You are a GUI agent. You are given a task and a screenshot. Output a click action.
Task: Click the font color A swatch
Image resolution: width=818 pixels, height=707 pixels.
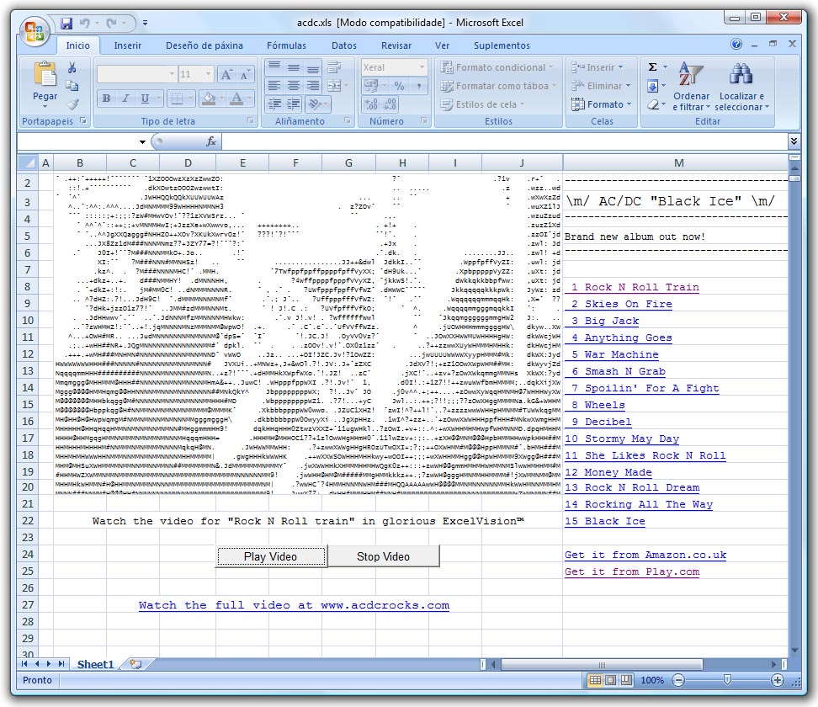[x=236, y=98]
